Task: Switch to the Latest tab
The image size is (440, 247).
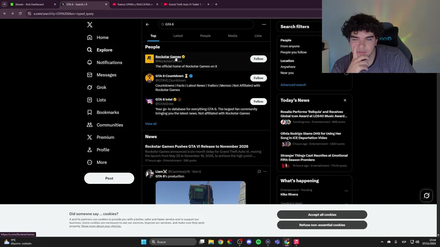Action: coord(178,36)
